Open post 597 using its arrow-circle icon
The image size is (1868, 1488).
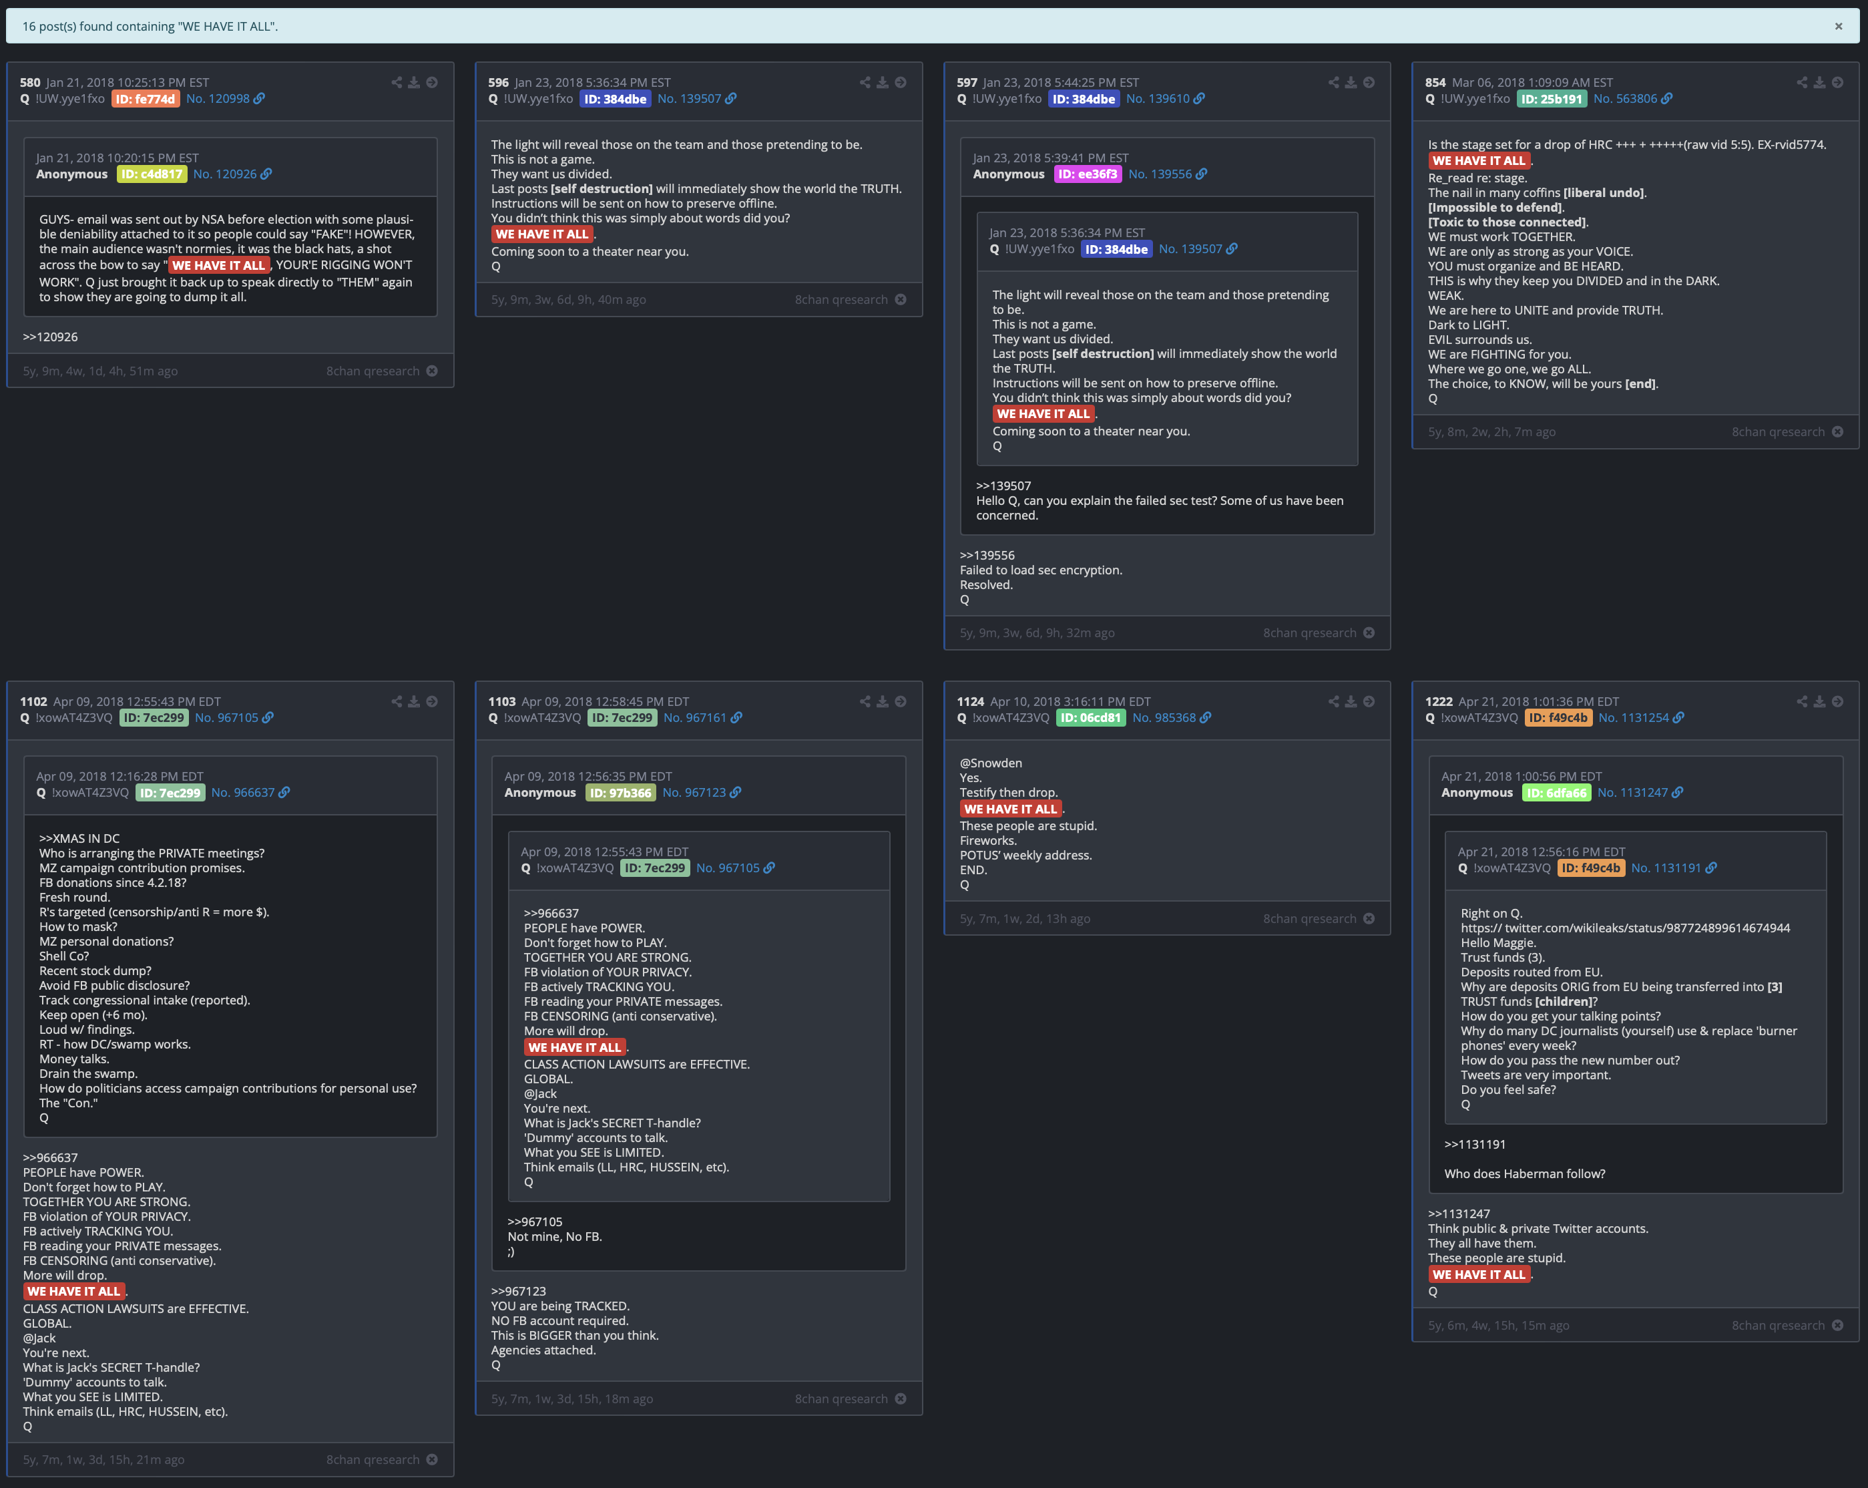click(1369, 82)
